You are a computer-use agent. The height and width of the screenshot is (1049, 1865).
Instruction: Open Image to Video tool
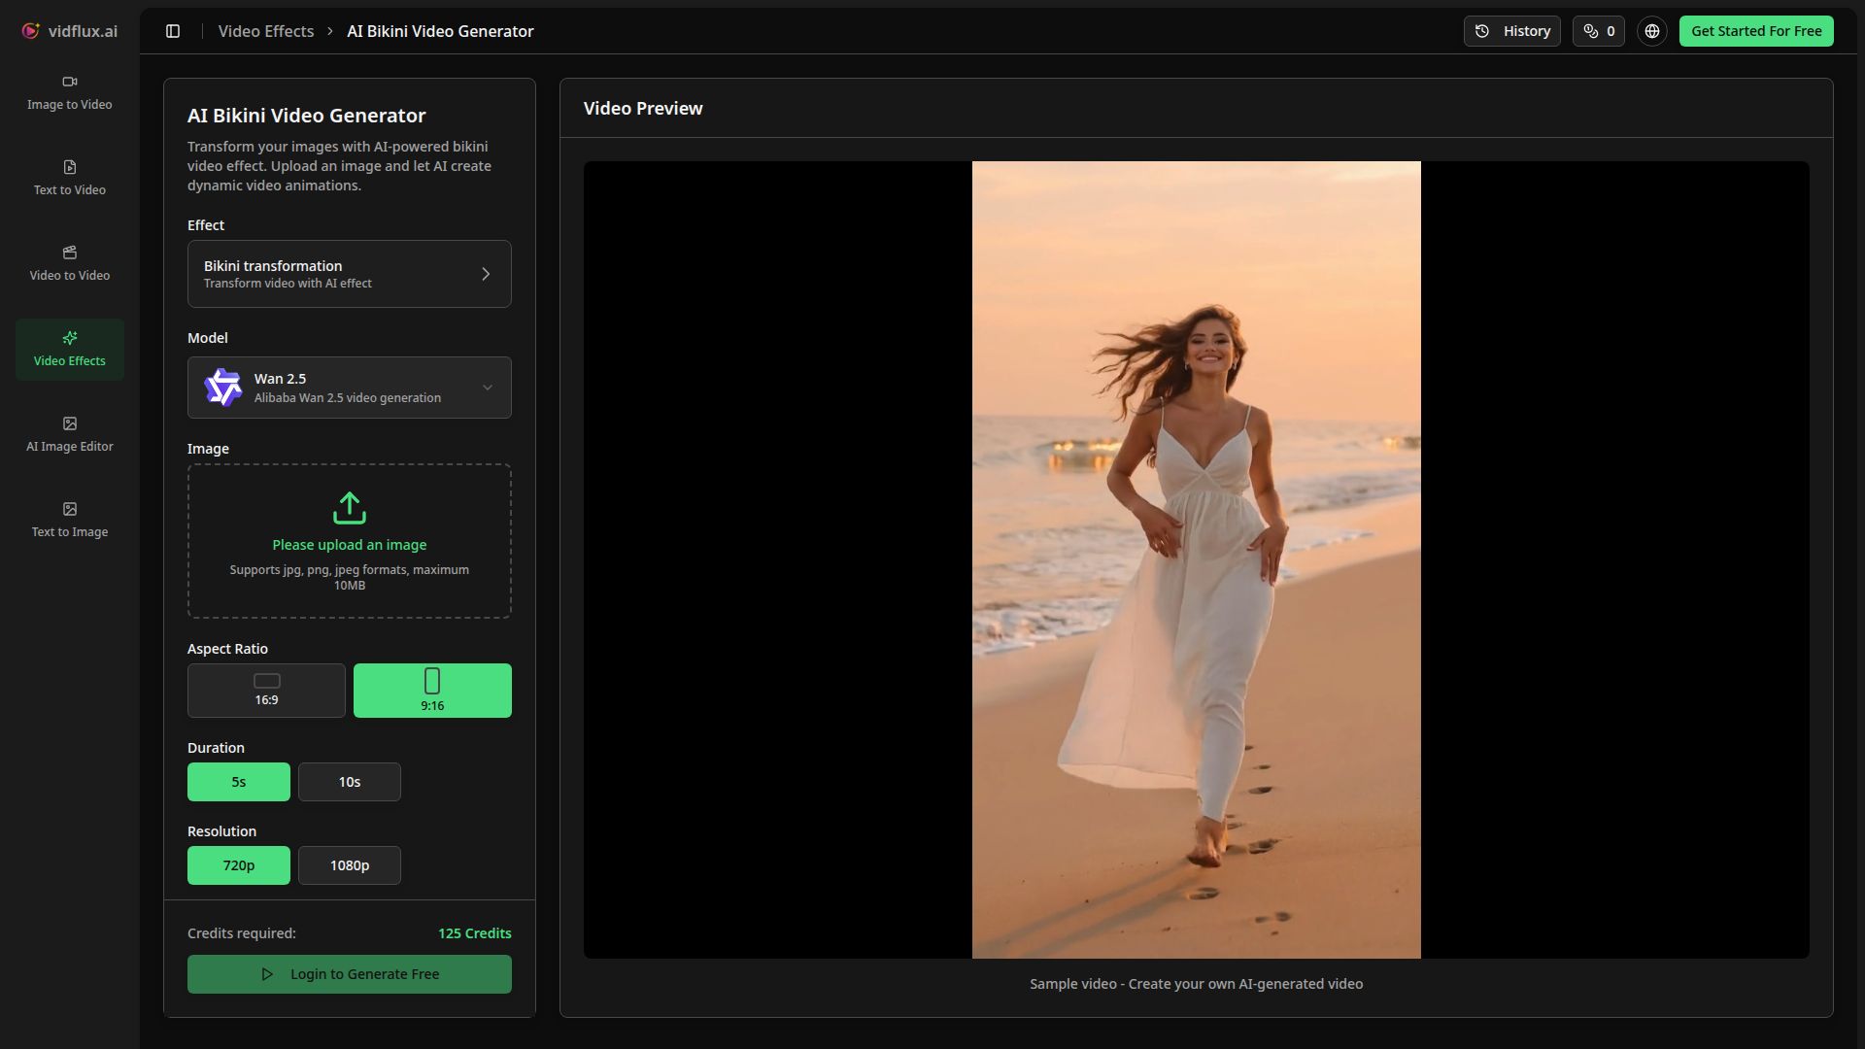point(70,93)
